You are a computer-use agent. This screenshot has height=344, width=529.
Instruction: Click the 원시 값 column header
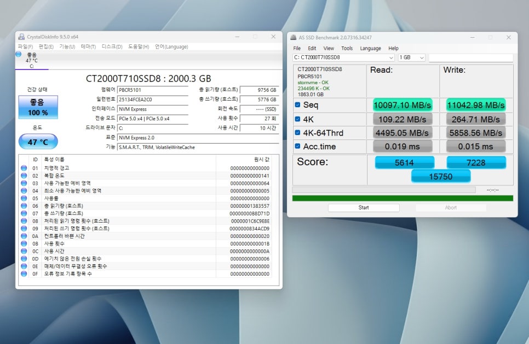262,159
